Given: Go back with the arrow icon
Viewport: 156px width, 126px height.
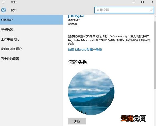Looking at the screenshot, I should (x=3, y=2).
